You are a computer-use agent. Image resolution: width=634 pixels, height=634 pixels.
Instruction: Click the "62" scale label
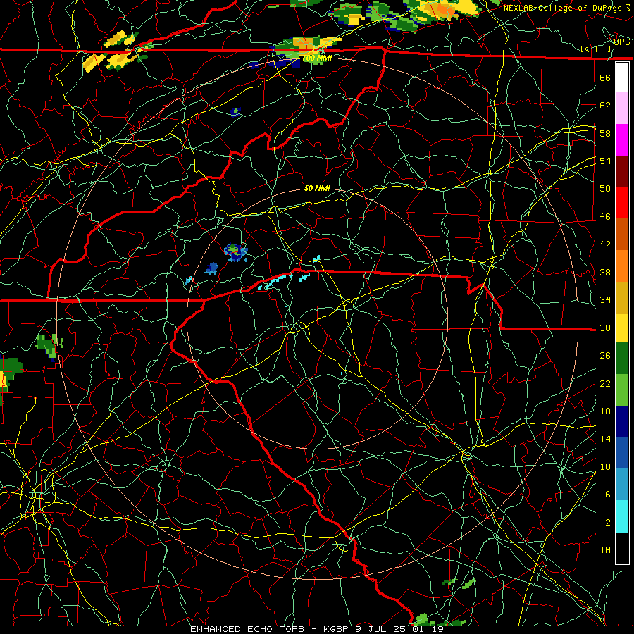(605, 106)
